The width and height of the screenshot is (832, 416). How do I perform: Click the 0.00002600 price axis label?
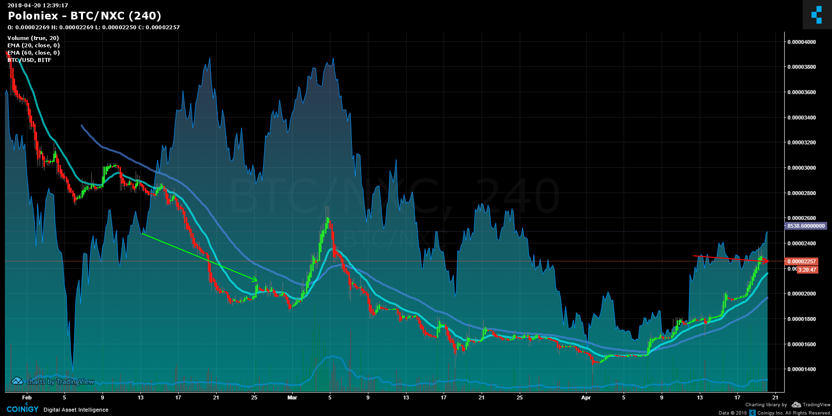(x=801, y=218)
